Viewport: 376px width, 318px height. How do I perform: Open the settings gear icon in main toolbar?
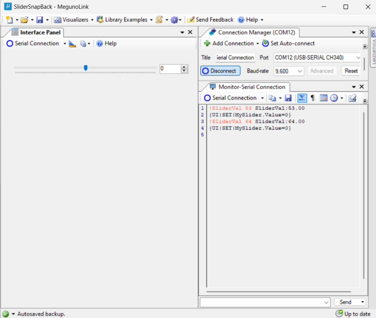[174, 20]
